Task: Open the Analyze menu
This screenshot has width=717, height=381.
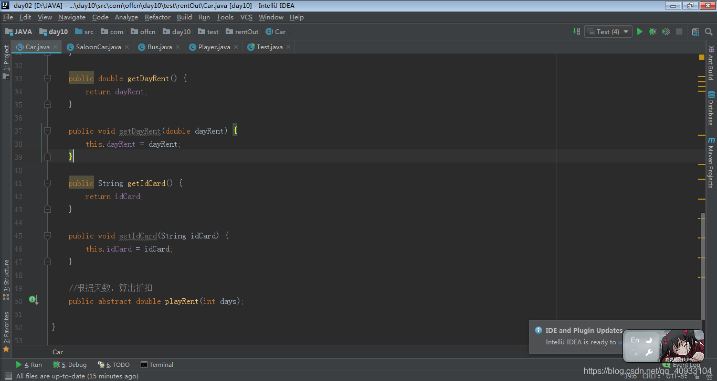Action: click(126, 17)
